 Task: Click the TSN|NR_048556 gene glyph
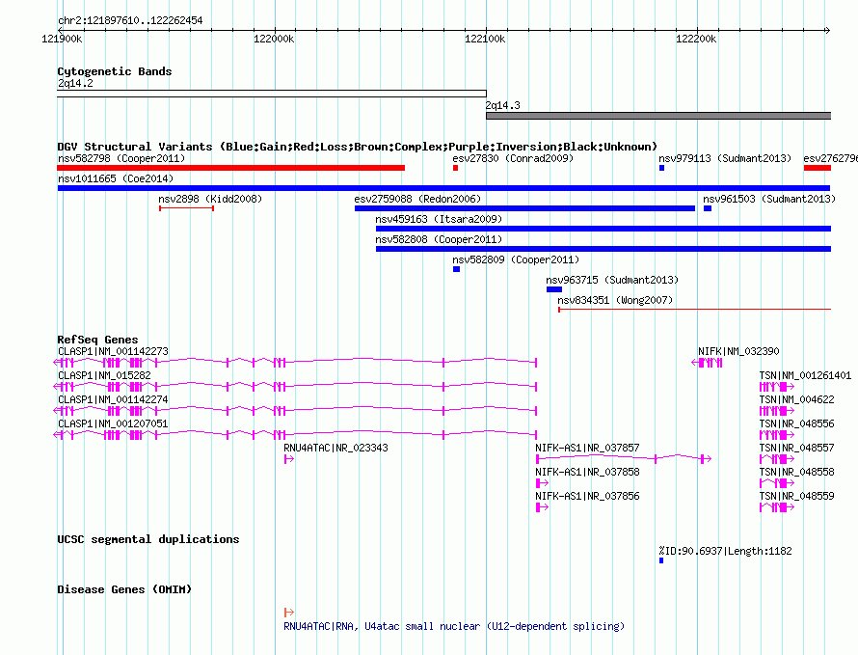(777, 435)
